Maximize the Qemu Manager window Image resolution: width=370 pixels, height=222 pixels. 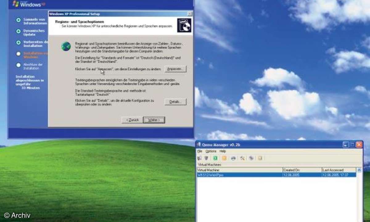(352, 144)
